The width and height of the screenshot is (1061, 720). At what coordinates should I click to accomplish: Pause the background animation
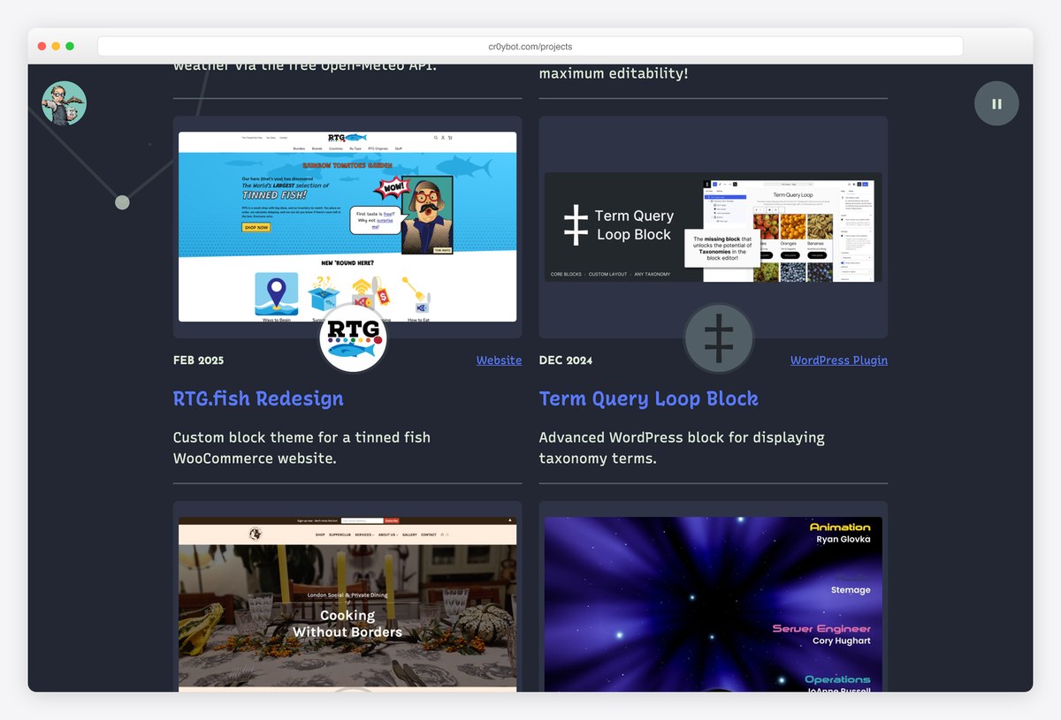[x=996, y=103]
